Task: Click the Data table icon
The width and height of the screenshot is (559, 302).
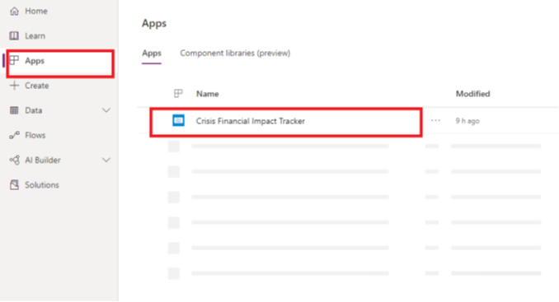Action: (14, 110)
